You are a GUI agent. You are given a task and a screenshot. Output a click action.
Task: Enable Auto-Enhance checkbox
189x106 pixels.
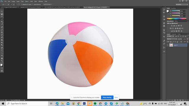click(x=33, y=4)
